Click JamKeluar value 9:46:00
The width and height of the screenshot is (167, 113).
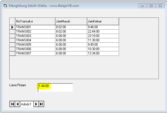tap(103, 27)
